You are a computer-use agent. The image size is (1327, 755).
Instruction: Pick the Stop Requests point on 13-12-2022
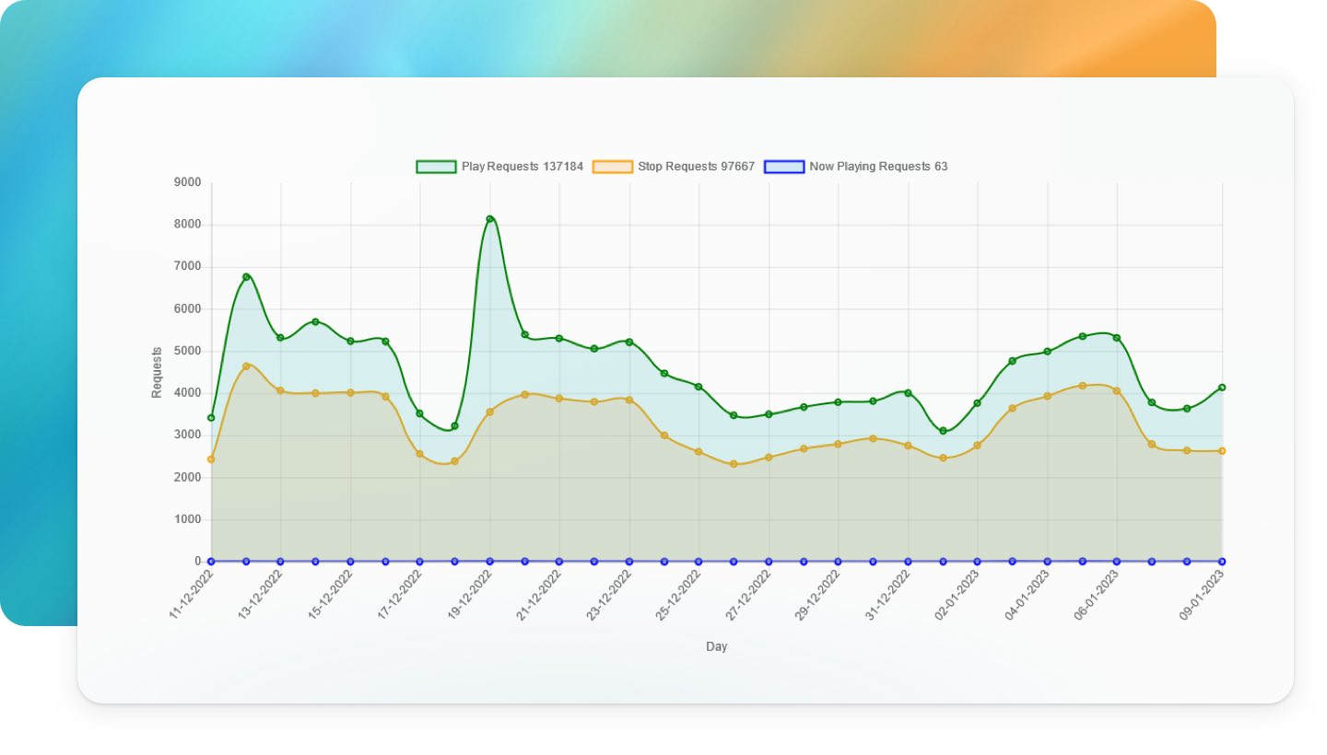[x=280, y=390]
